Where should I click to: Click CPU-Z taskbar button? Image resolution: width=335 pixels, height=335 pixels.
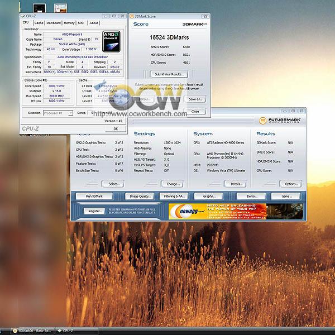tap(77, 331)
